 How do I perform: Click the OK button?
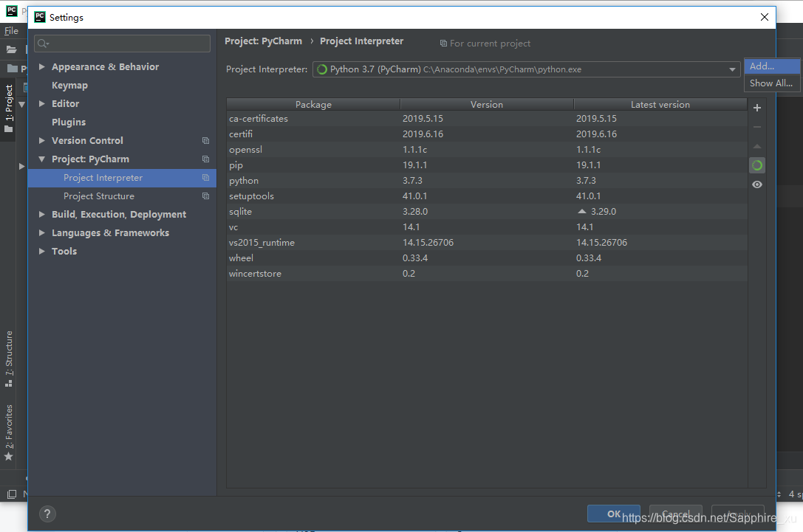(614, 514)
